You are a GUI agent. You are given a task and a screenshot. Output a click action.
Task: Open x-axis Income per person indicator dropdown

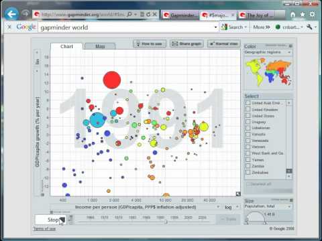(136, 207)
